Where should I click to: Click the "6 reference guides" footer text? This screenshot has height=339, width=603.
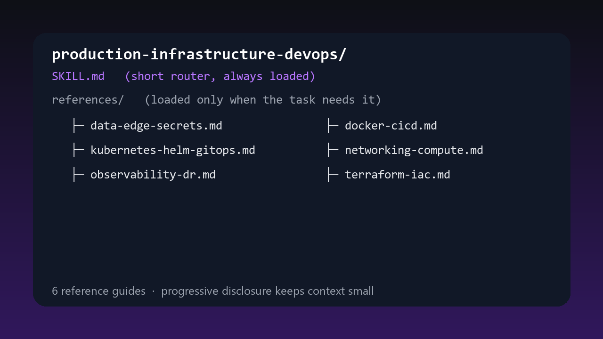[x=98, y=291]
